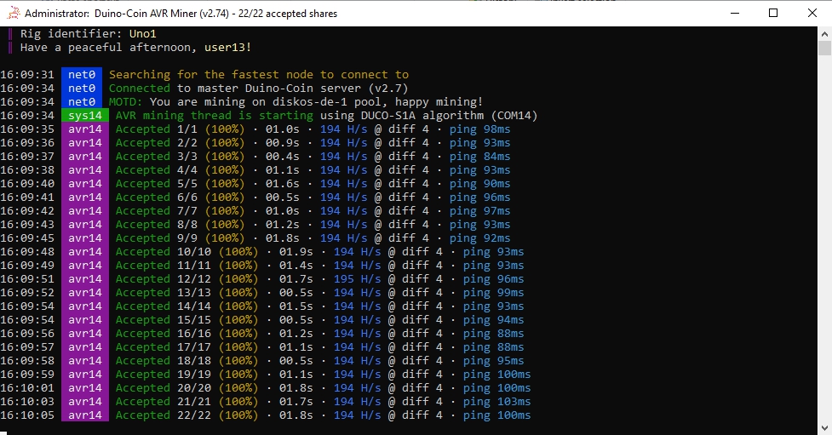
Task: Click 'ping 92ms' on share 9/9 row
Action: pos(479,238)
